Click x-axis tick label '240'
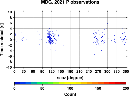The width and height of the screenshot is (129, 96). pyautogui.click(x=89, y=71)
